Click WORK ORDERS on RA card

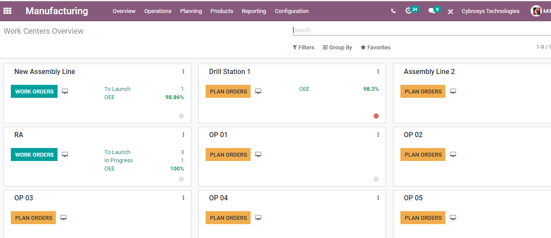click(34, 154)
